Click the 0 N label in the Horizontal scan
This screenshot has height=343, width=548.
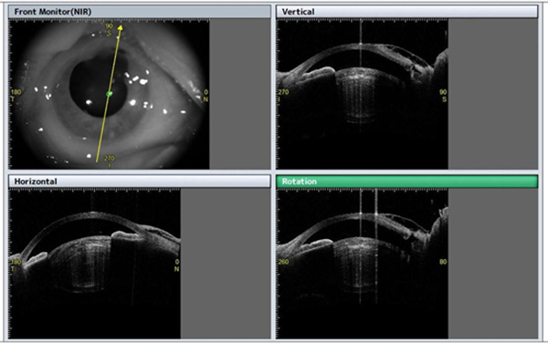176,265
